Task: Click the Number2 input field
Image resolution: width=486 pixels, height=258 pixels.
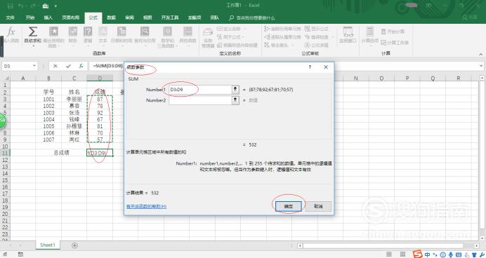Action: 200,100
